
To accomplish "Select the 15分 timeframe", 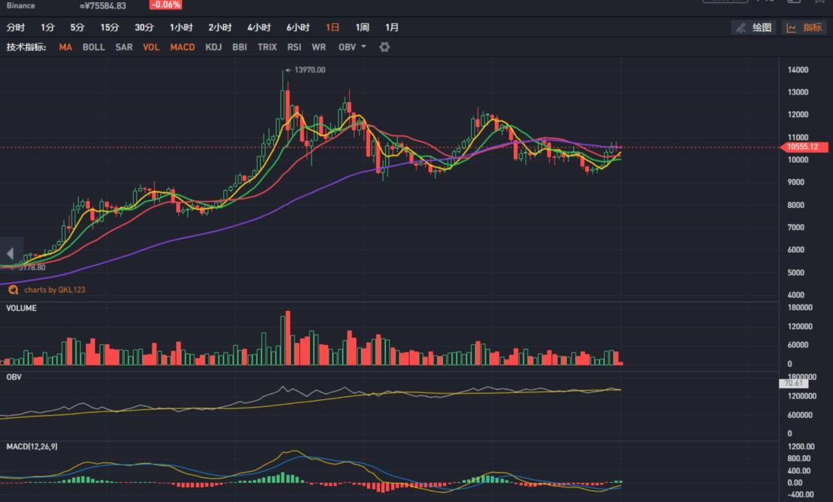I will click(109, 27).
